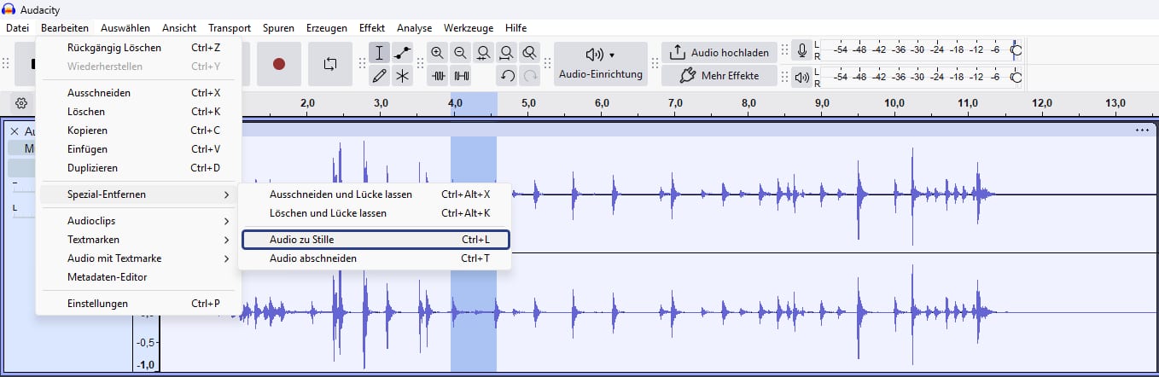Click Silence audio selection toolbar icon
The width and height of the screenshot is (1159, 377).
pos(461,75)
